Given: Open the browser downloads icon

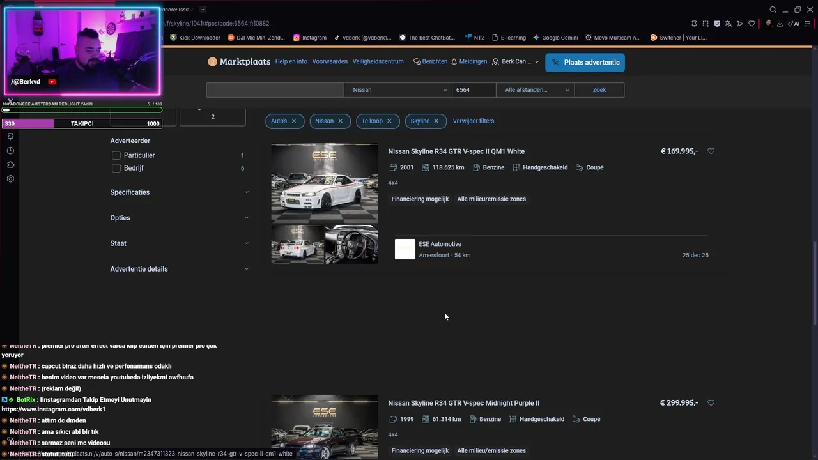Looking at the screenshot, I should point(780,24).
